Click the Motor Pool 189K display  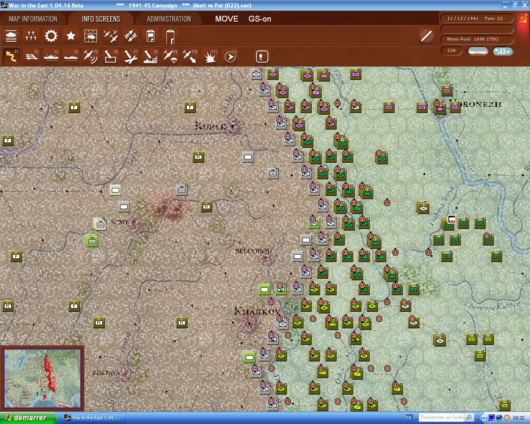click(x=477, y=39)
